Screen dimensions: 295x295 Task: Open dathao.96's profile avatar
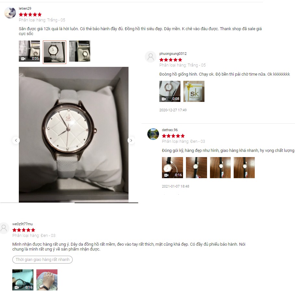coord(153,134)
